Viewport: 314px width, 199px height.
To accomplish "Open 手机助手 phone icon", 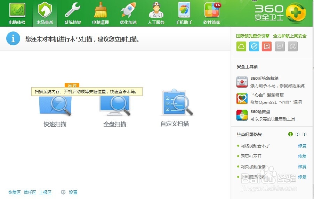I will pyautogui.click(x=184, y=13).
